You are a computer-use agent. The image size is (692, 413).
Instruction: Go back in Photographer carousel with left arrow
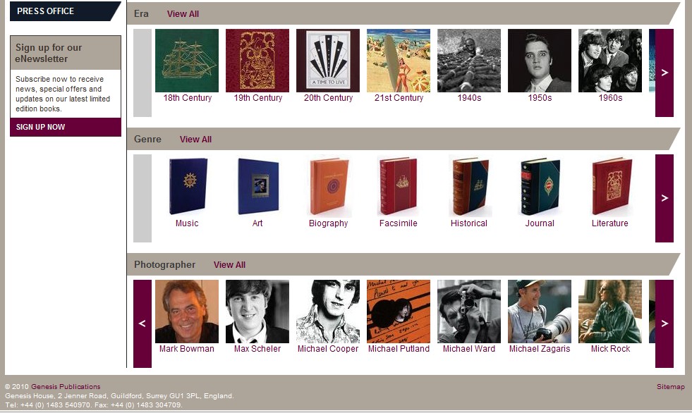(142, 323)
